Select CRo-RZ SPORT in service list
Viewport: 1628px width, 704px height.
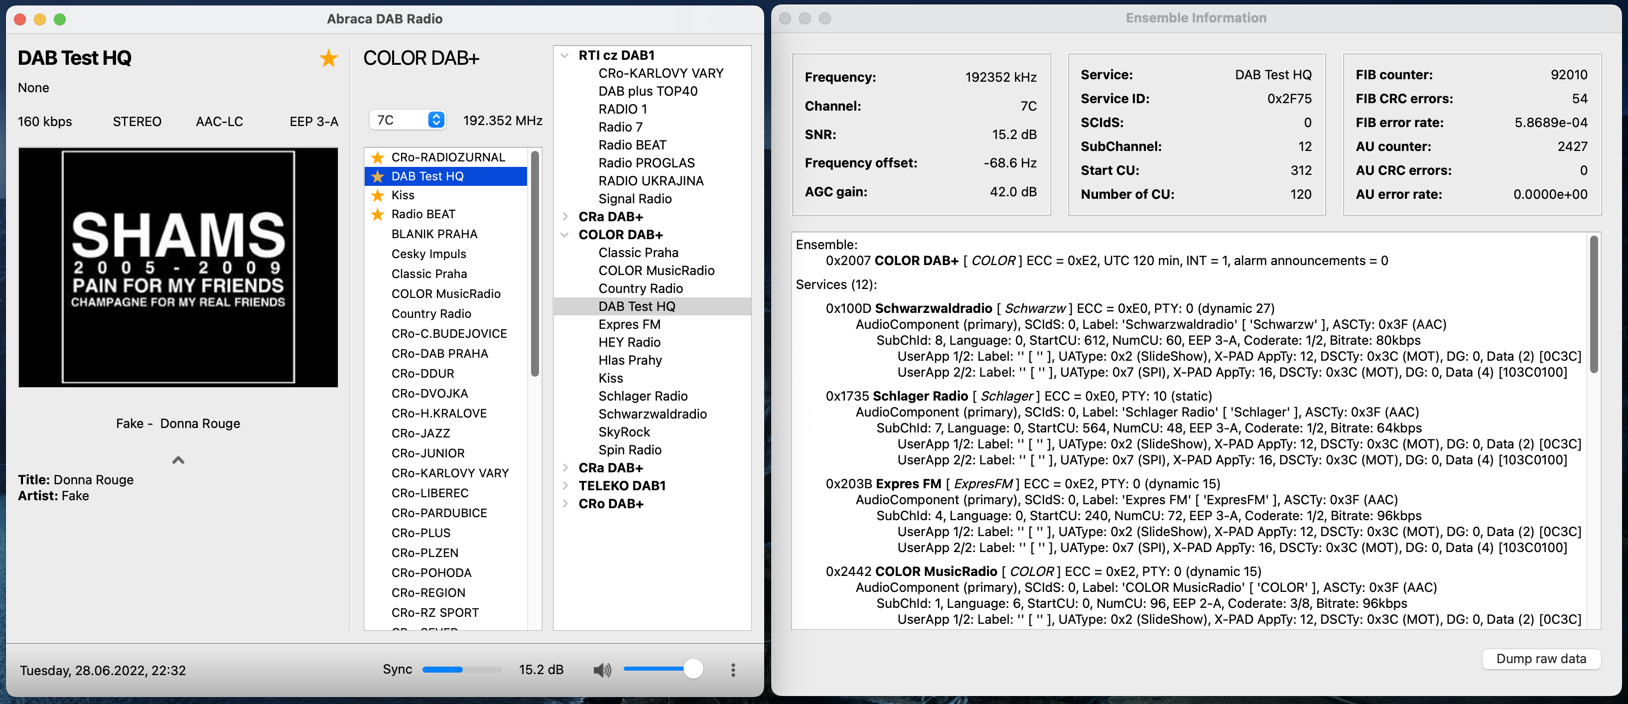point(446,612)
